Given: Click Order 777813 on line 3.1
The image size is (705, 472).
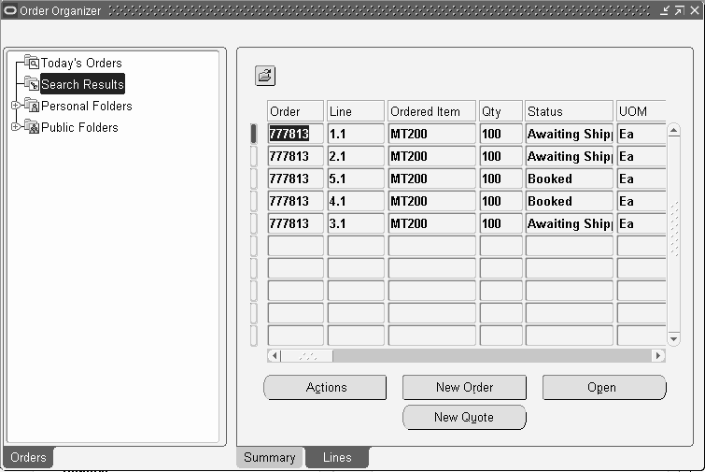Looking at the screenshot, I should click(295, 223).
